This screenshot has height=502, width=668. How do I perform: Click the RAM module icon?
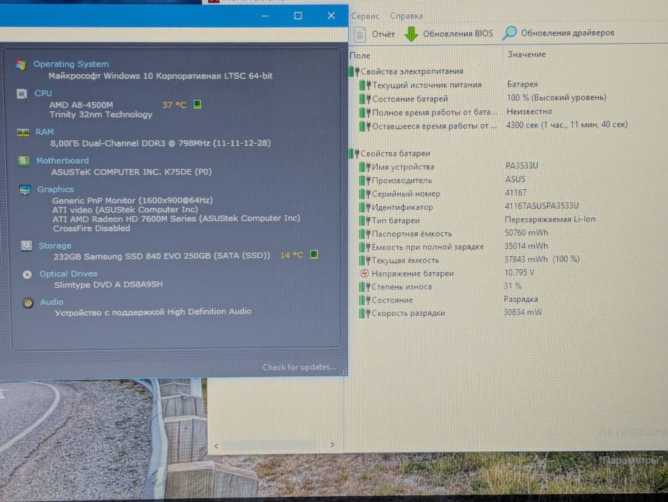(x=23, y=133)
